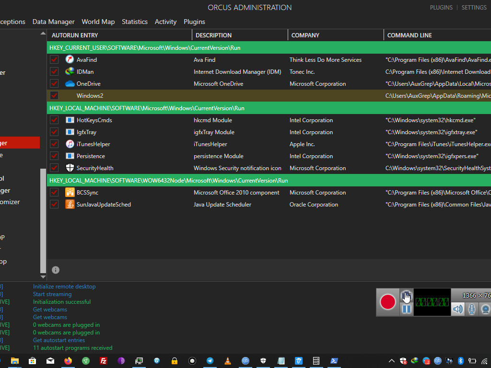Click the sidebar scroll up arrow
Viewport: 491px width, 368px height.
[43, 33]
